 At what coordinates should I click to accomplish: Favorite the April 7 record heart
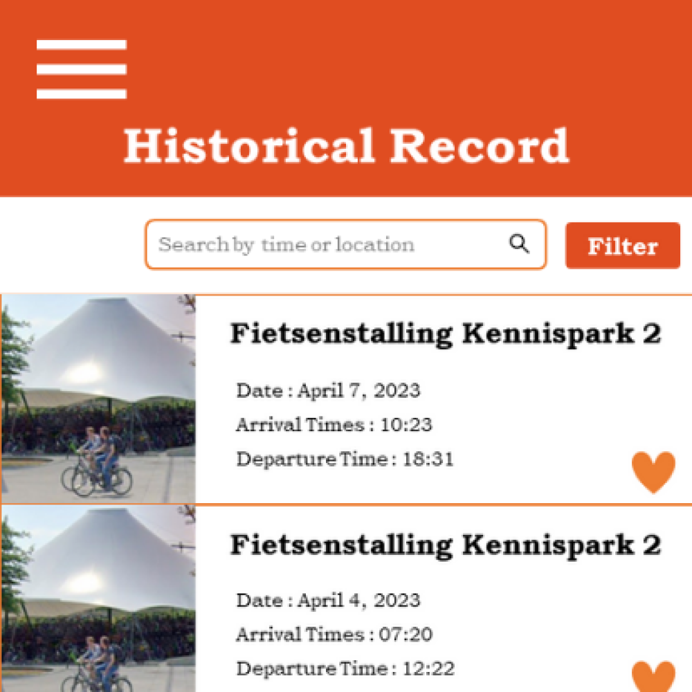pos(653,472)
